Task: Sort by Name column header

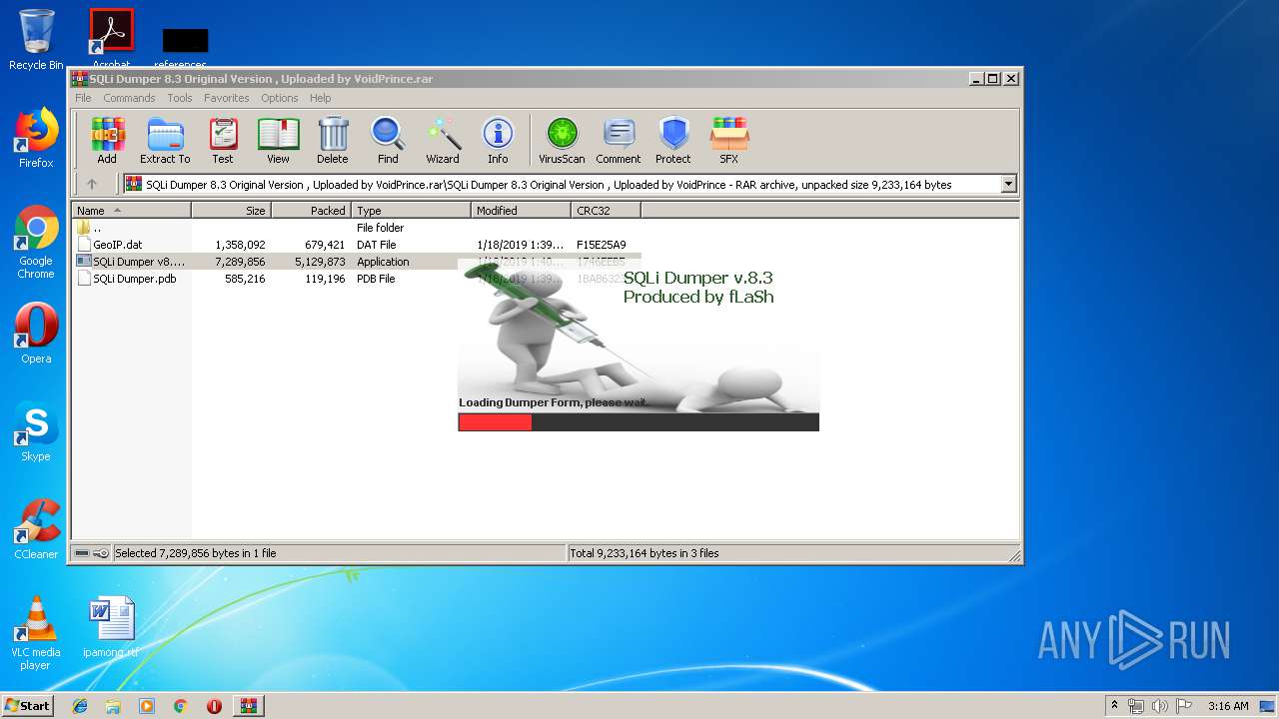Action: tap(131, 211)
